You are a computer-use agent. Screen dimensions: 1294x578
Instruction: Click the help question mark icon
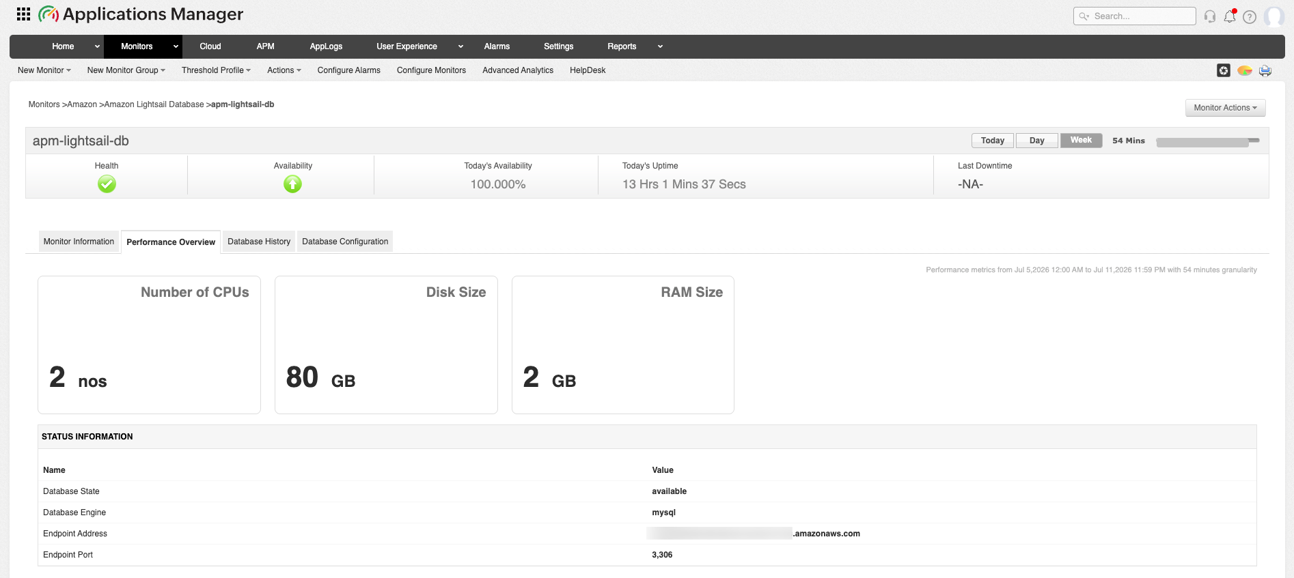pos(1250,16)
